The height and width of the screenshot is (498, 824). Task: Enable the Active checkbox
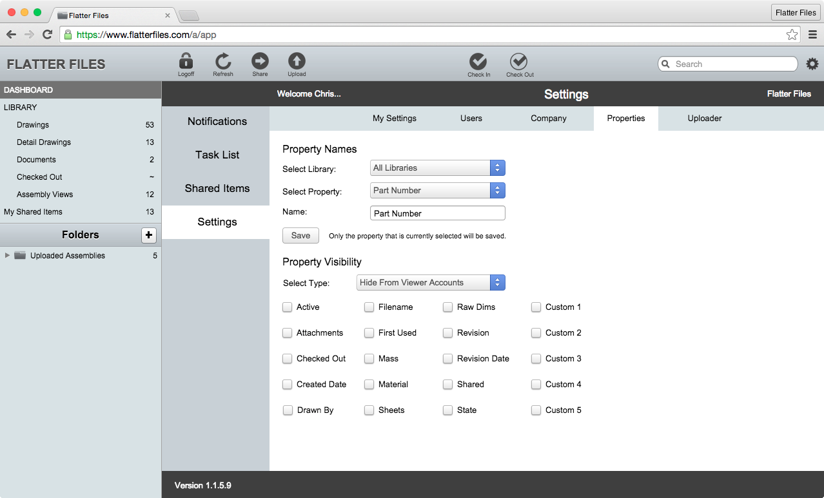(288, 307)
